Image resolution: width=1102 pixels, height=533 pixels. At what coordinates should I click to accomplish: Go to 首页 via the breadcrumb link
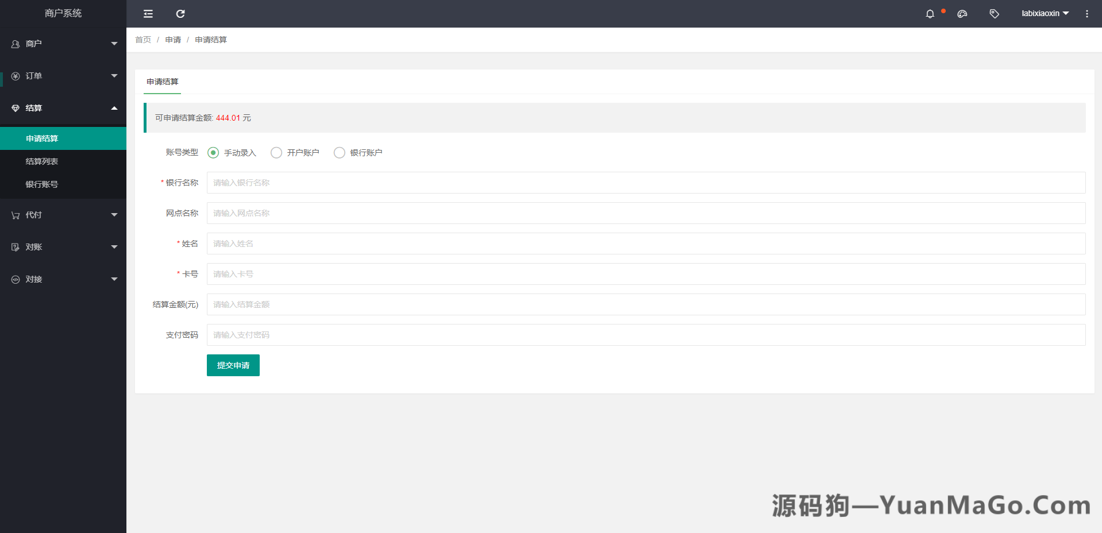(x=142, y=40)
